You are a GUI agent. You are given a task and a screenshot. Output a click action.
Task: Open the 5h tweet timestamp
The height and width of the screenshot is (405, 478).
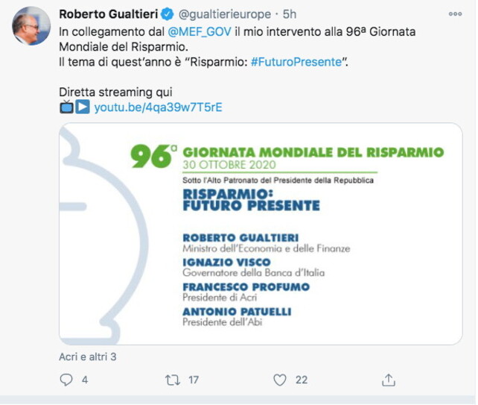click(291, 14)
